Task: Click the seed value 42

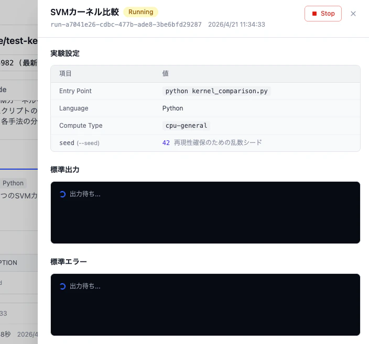Action: (x=166, y=143)
